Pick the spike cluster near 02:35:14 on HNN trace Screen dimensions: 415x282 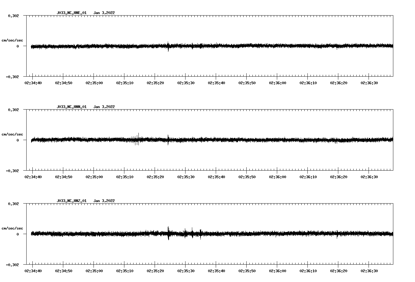pos(137,139)
